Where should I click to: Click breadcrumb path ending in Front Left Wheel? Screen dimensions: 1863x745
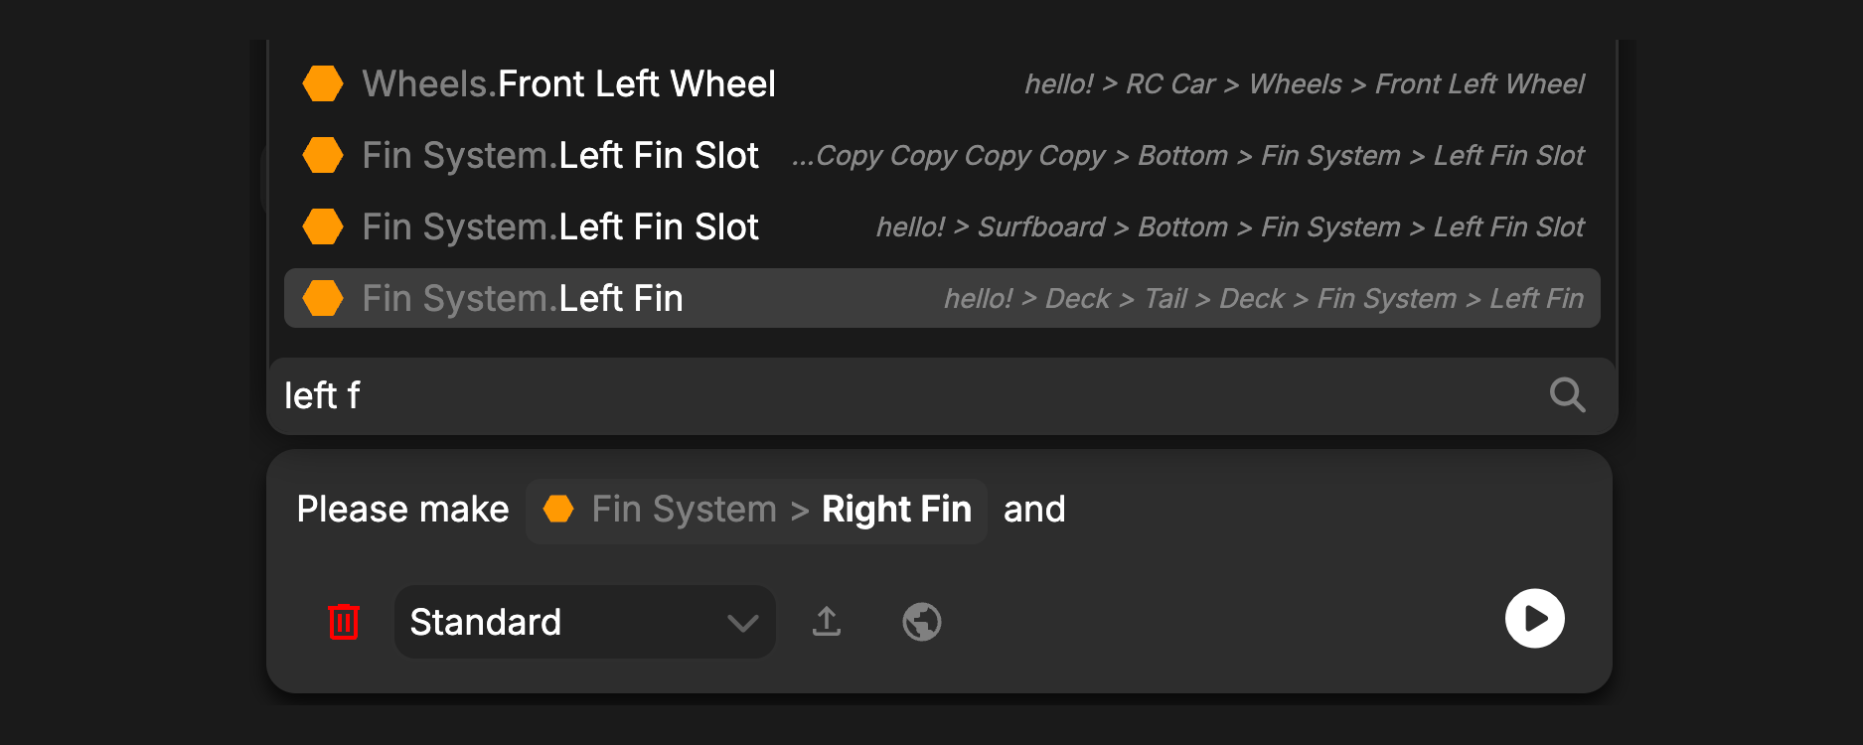(1304, 84)
